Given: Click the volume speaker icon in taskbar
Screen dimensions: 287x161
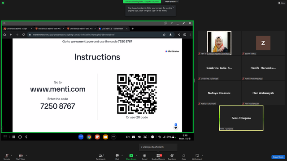Looking at the screenshot, I should [x=139, y=137].
